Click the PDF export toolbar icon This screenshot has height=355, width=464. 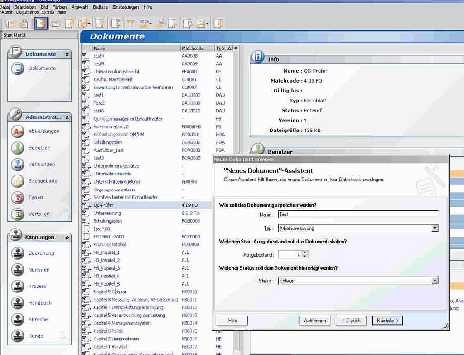[172, 24]
